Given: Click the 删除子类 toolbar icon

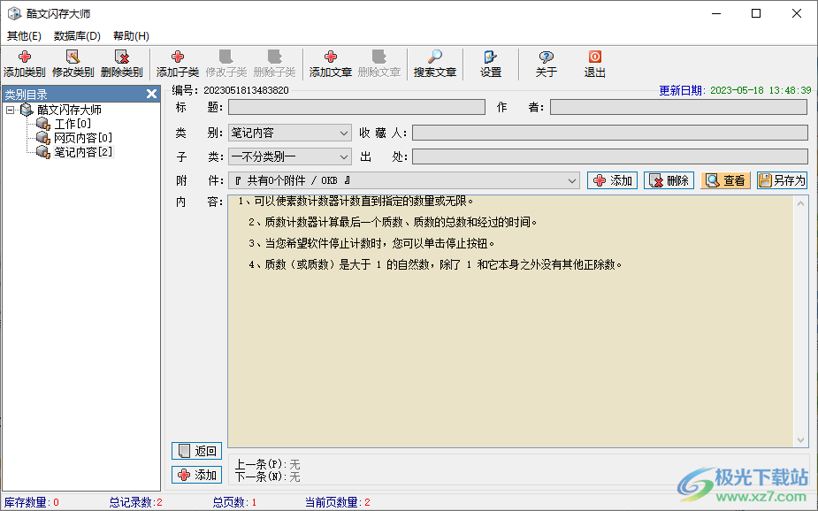Looking at the screenshot, I should [274, 65].
